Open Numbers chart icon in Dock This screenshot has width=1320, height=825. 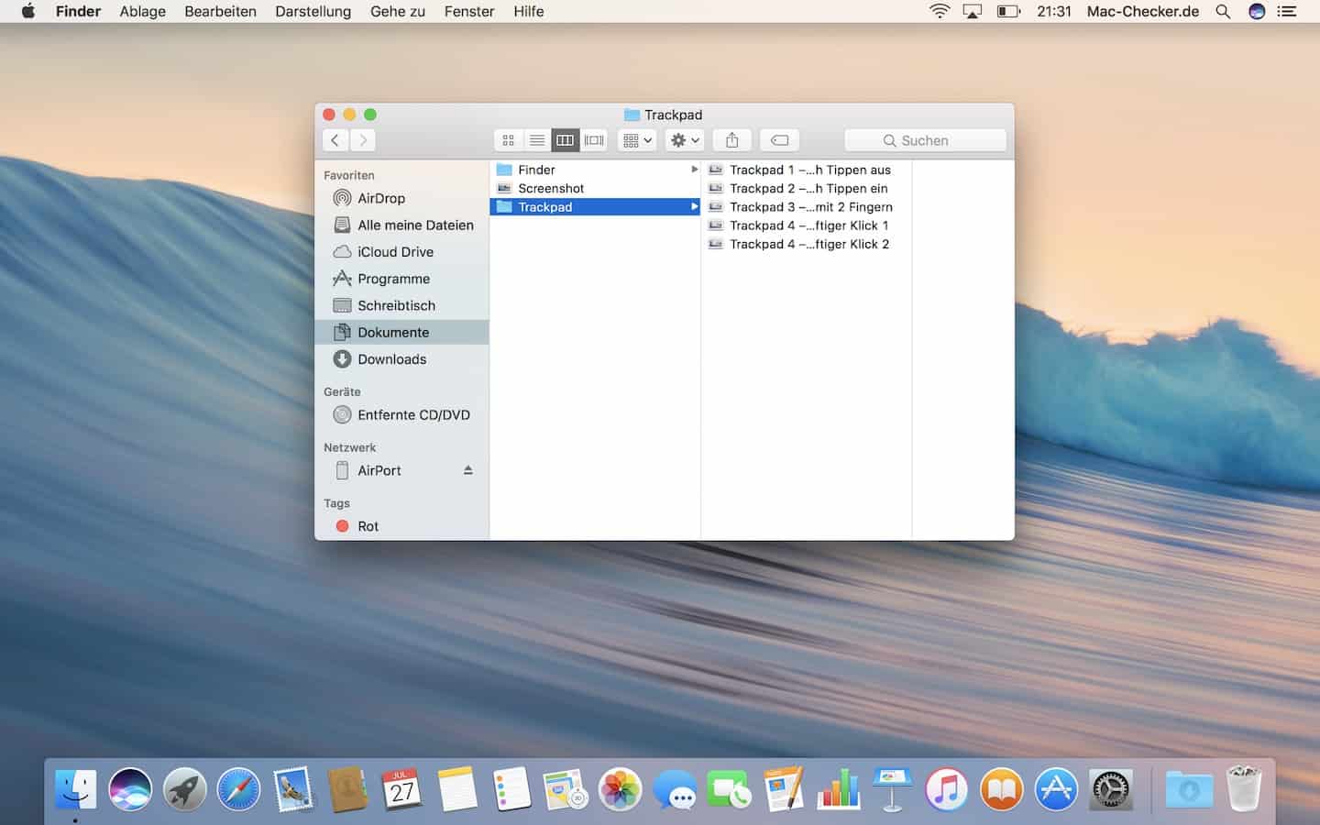coord(839,788)
